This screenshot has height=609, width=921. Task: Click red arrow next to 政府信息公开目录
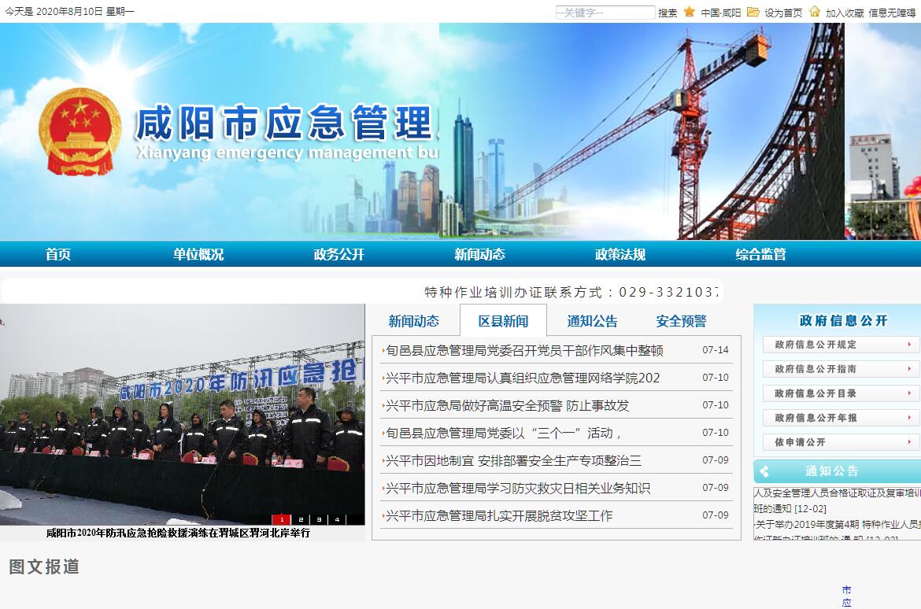tap(909, 393)
